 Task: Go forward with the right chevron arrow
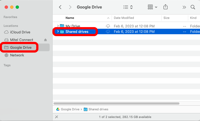[x=70, y=7]
